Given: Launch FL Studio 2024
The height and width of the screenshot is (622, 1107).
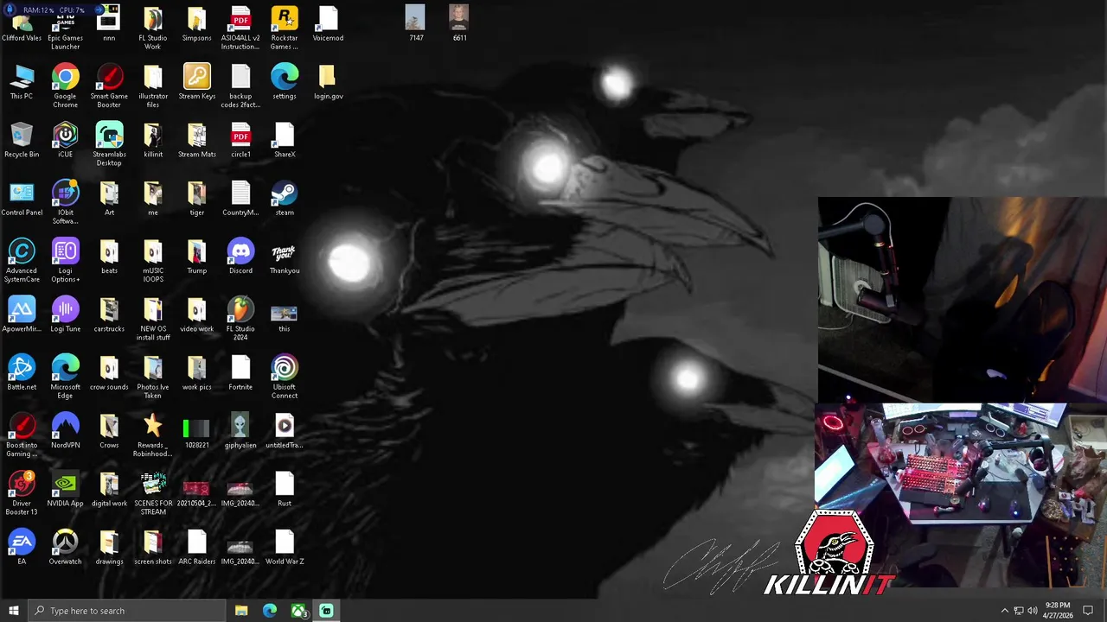Looking at the screenshot, I should [240, 319].
